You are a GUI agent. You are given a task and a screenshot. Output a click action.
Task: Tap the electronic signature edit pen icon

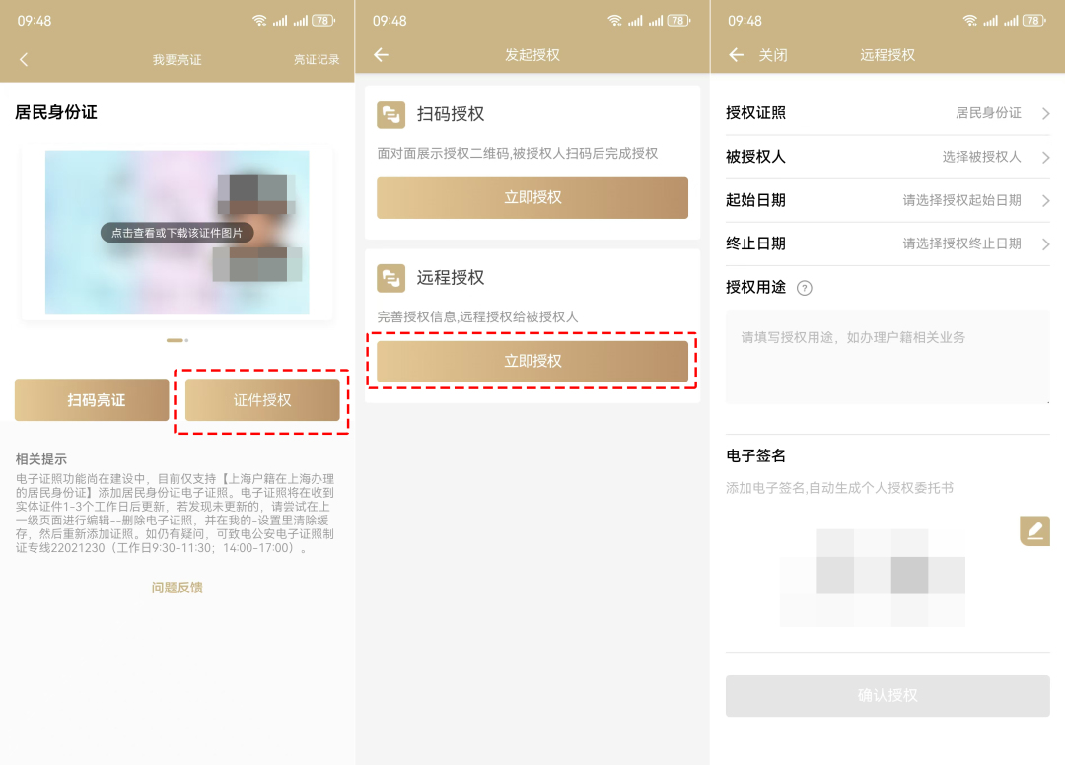(1034, 531)
